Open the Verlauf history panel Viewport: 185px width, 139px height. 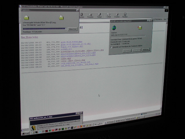[99, 15]
